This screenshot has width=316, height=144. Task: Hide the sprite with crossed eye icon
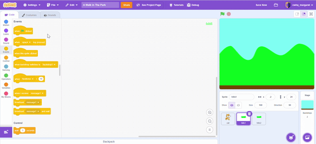click(x=239, y=105)
